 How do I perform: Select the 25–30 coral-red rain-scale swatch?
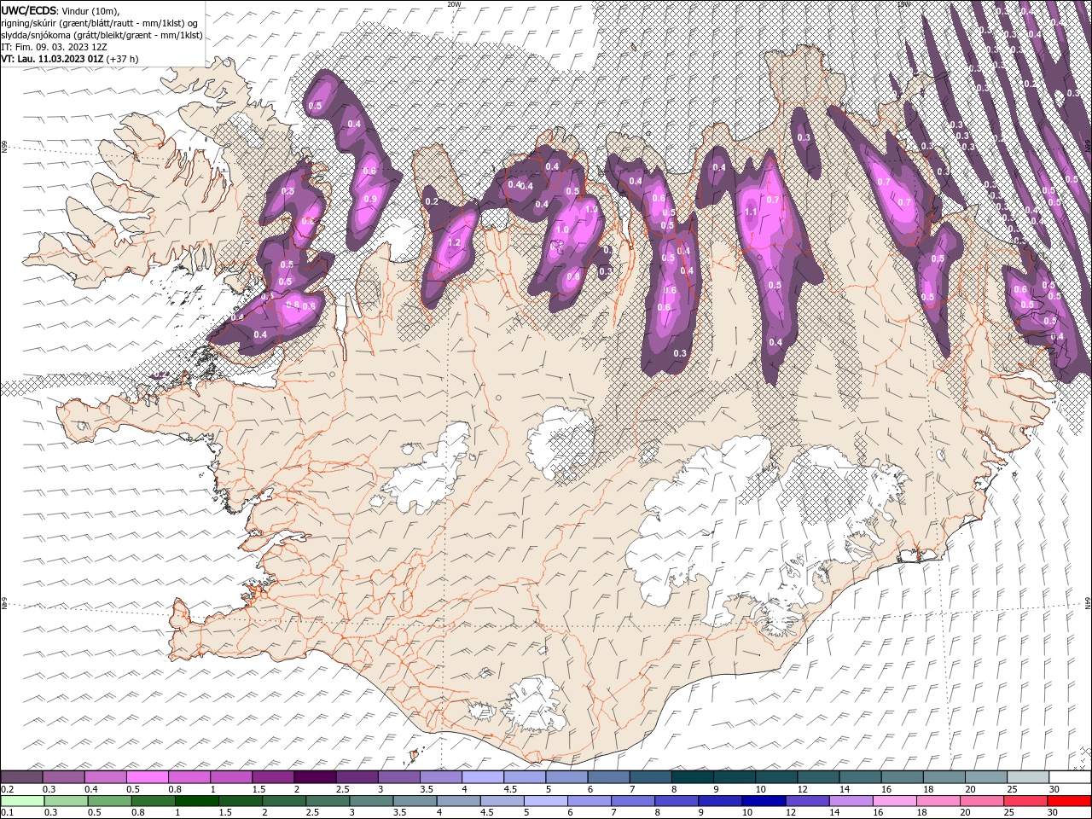(x=1025, y=801)
